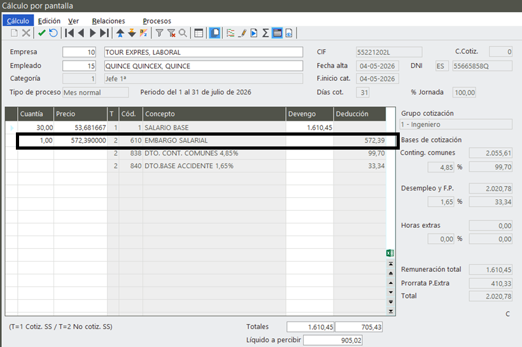
Task: Click the Devengo column header
Action: [x=309, y=114]
